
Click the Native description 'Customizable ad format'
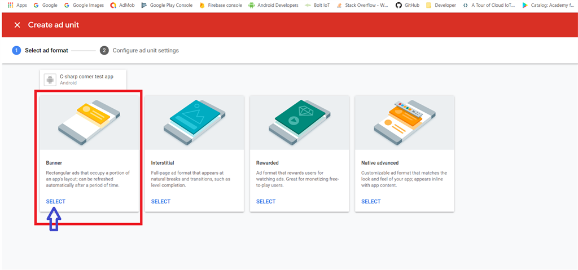coord(404,179)
